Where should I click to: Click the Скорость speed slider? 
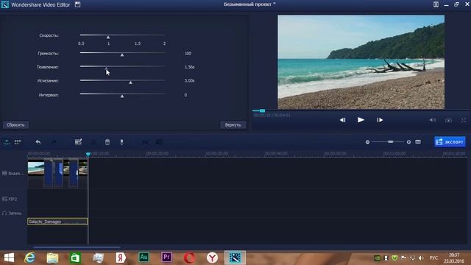pyautogui.click(x=122, y=35)
